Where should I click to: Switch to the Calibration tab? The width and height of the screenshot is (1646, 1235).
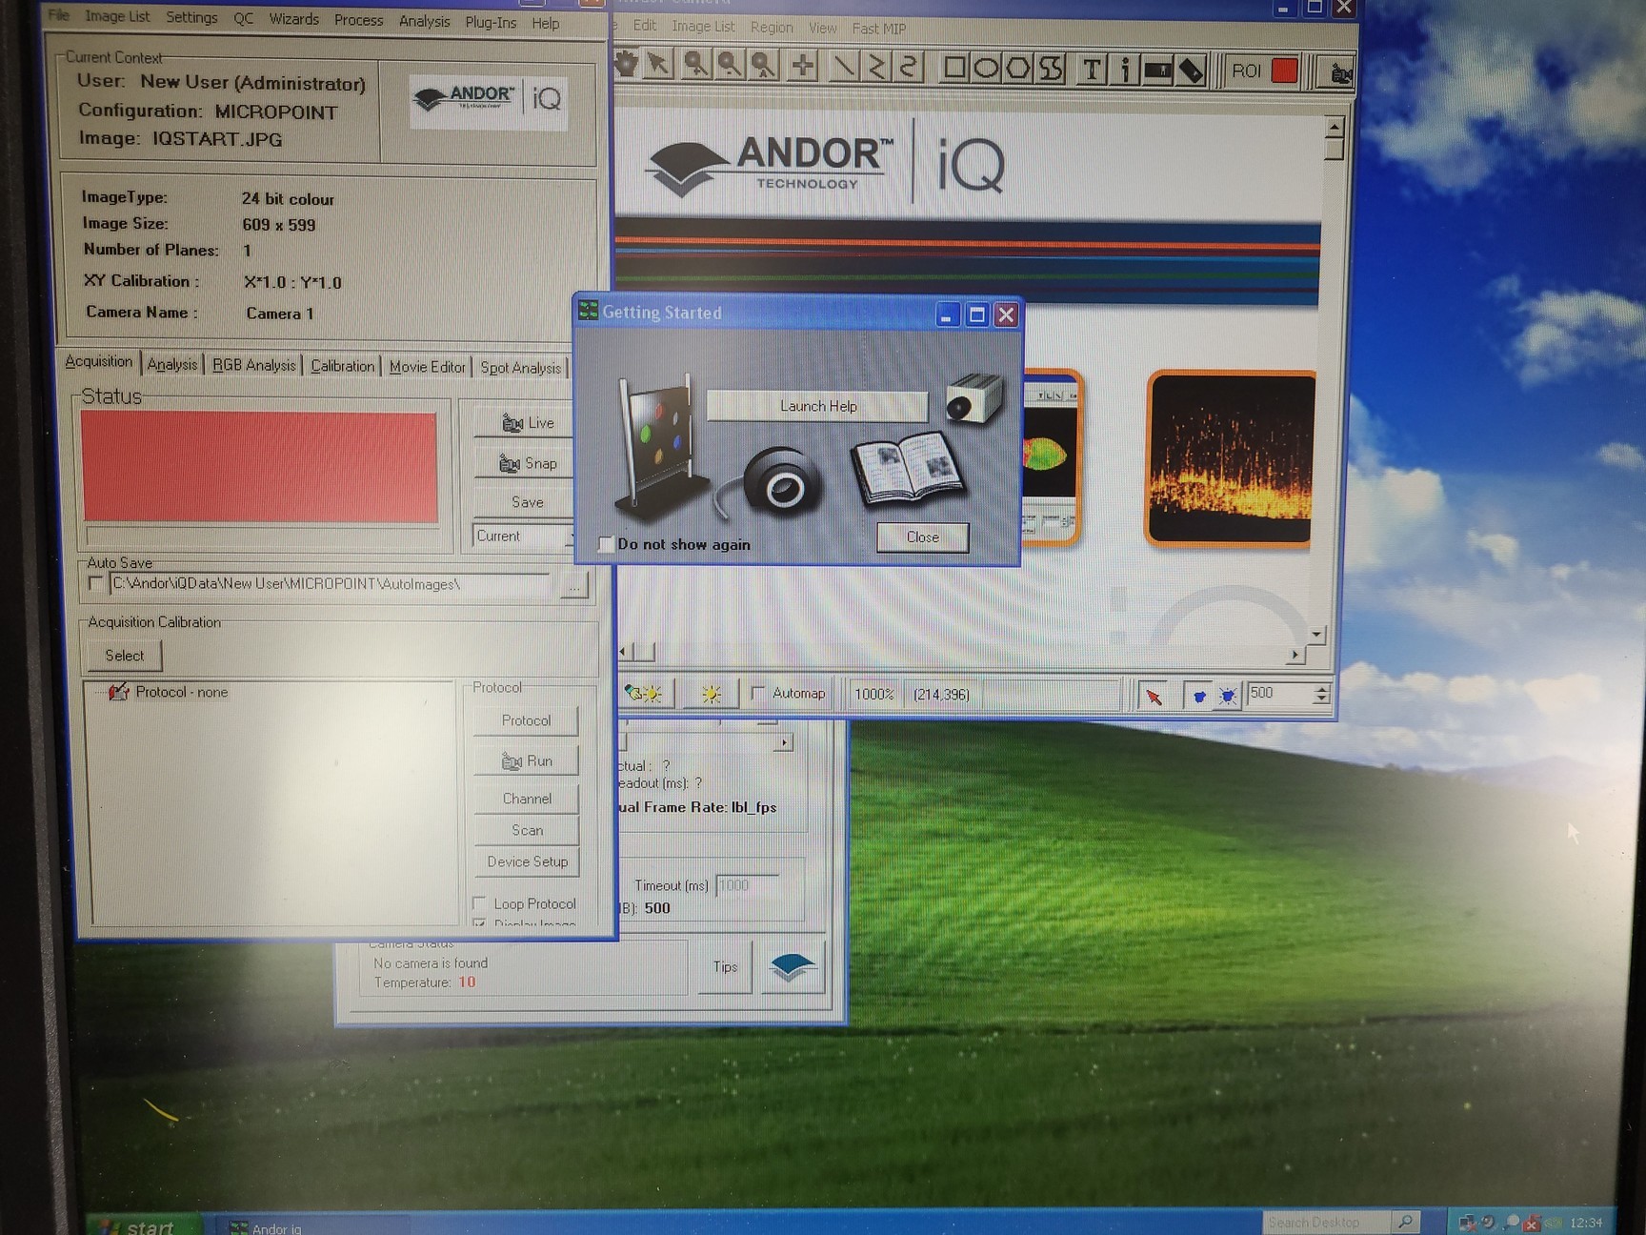342,366
